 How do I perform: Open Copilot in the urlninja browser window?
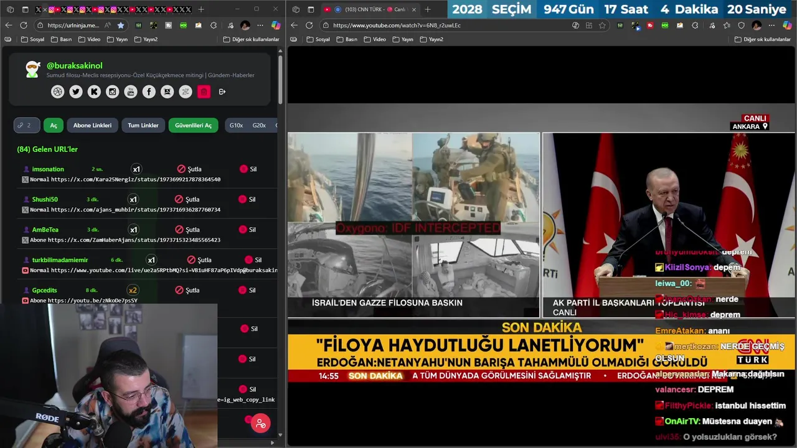point(275,26)
